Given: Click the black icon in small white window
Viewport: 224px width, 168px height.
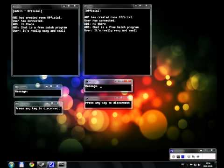Looking at the screenshot, I should [x=178, y=157].
